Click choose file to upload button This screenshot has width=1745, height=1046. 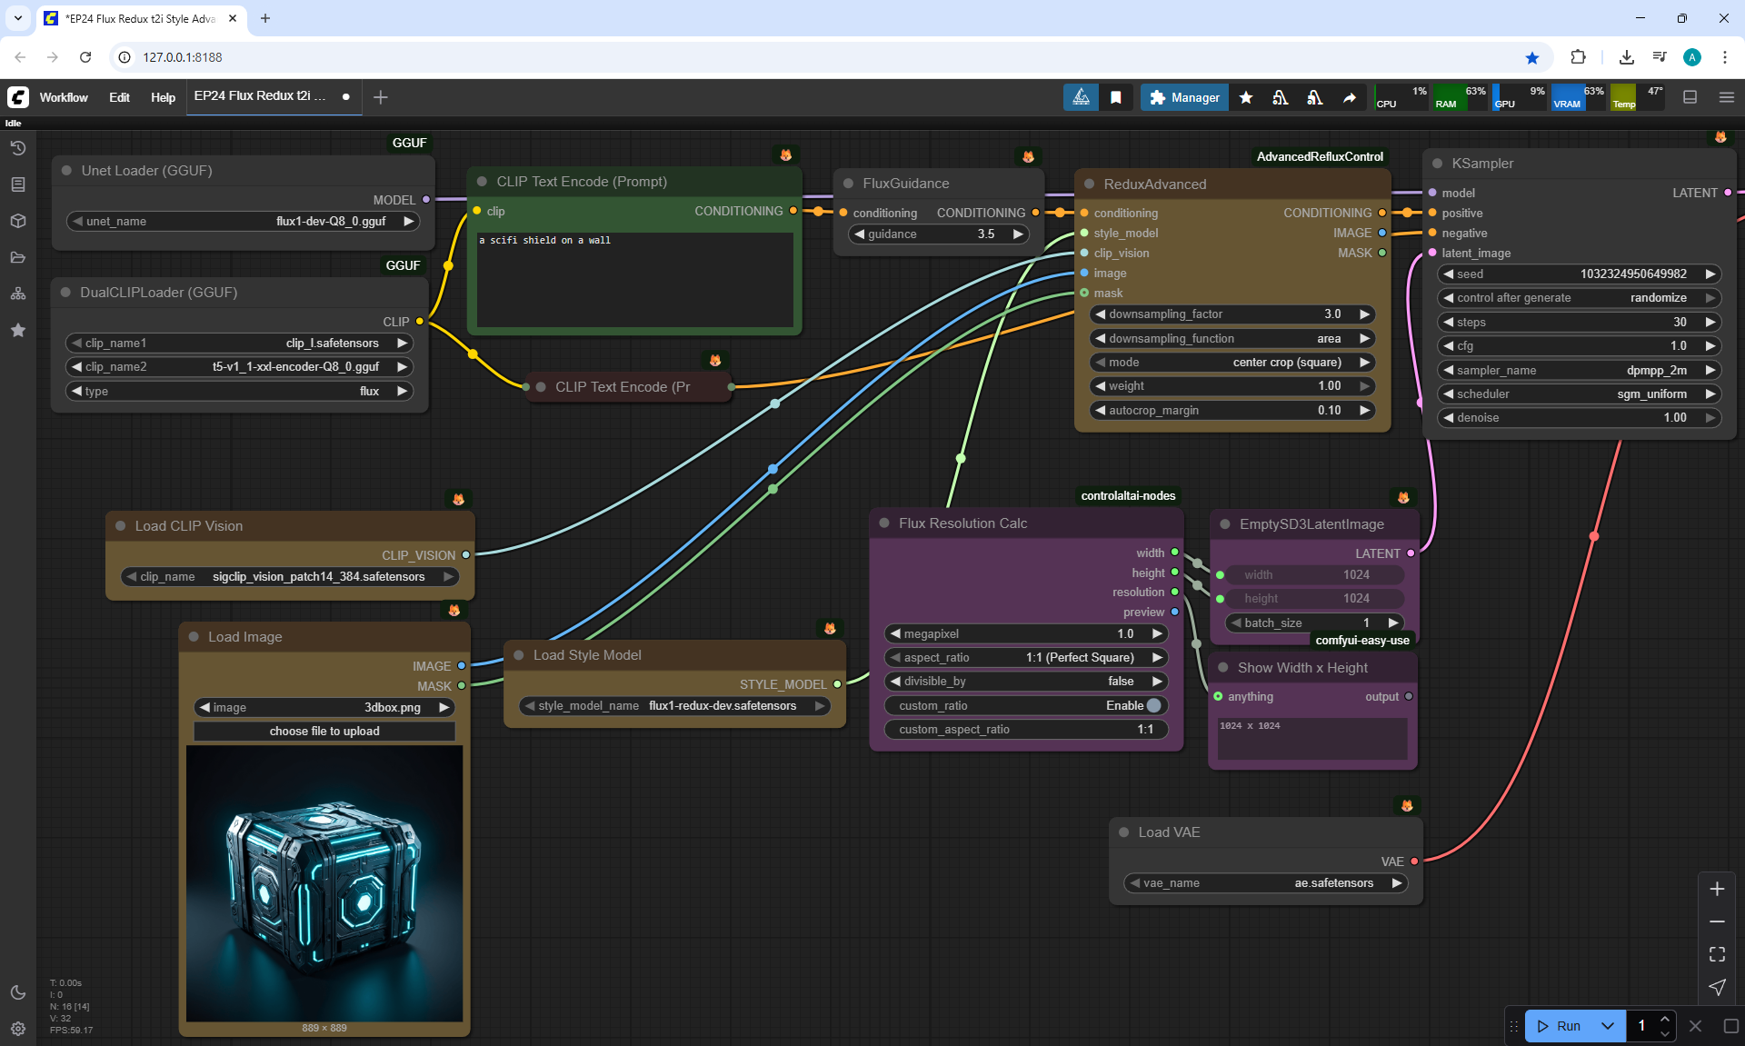coord(324,731)
